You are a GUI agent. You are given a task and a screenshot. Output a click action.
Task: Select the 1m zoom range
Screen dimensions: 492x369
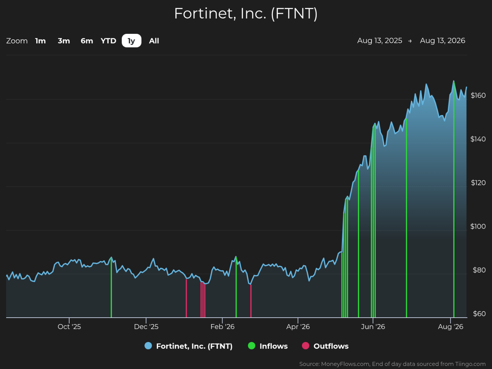(x=40, y=41)
